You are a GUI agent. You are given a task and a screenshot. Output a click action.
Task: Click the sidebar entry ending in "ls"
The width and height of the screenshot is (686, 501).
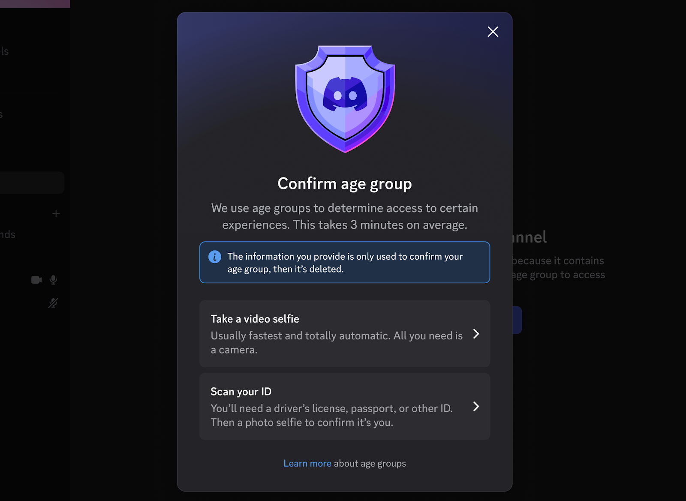click(5, 51)
